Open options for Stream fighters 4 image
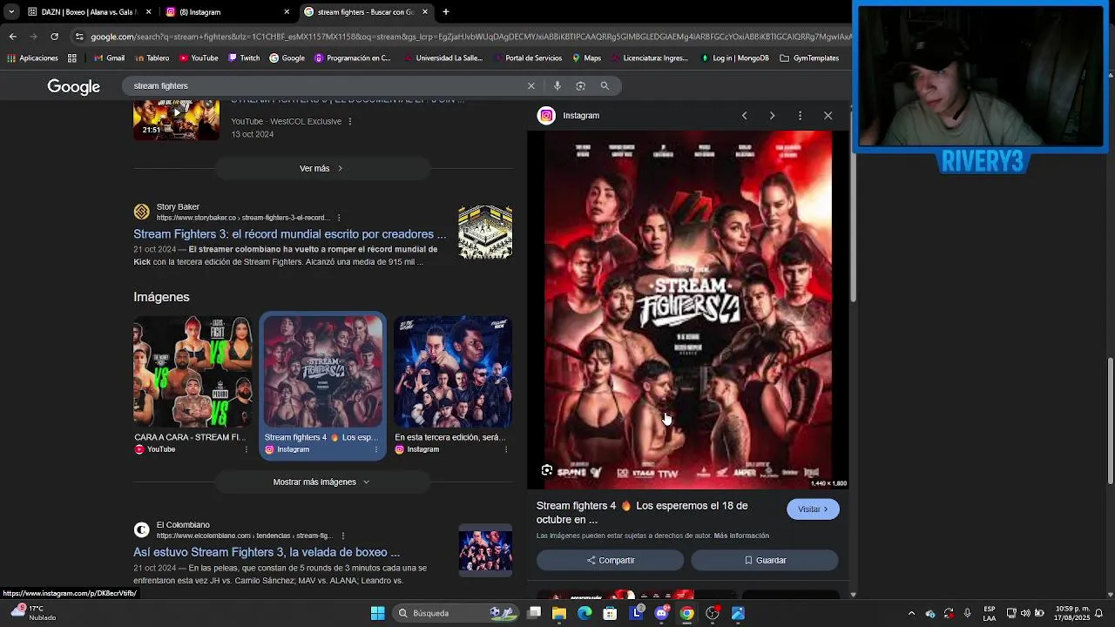1115x627 pixels. [x=376, y=449]
